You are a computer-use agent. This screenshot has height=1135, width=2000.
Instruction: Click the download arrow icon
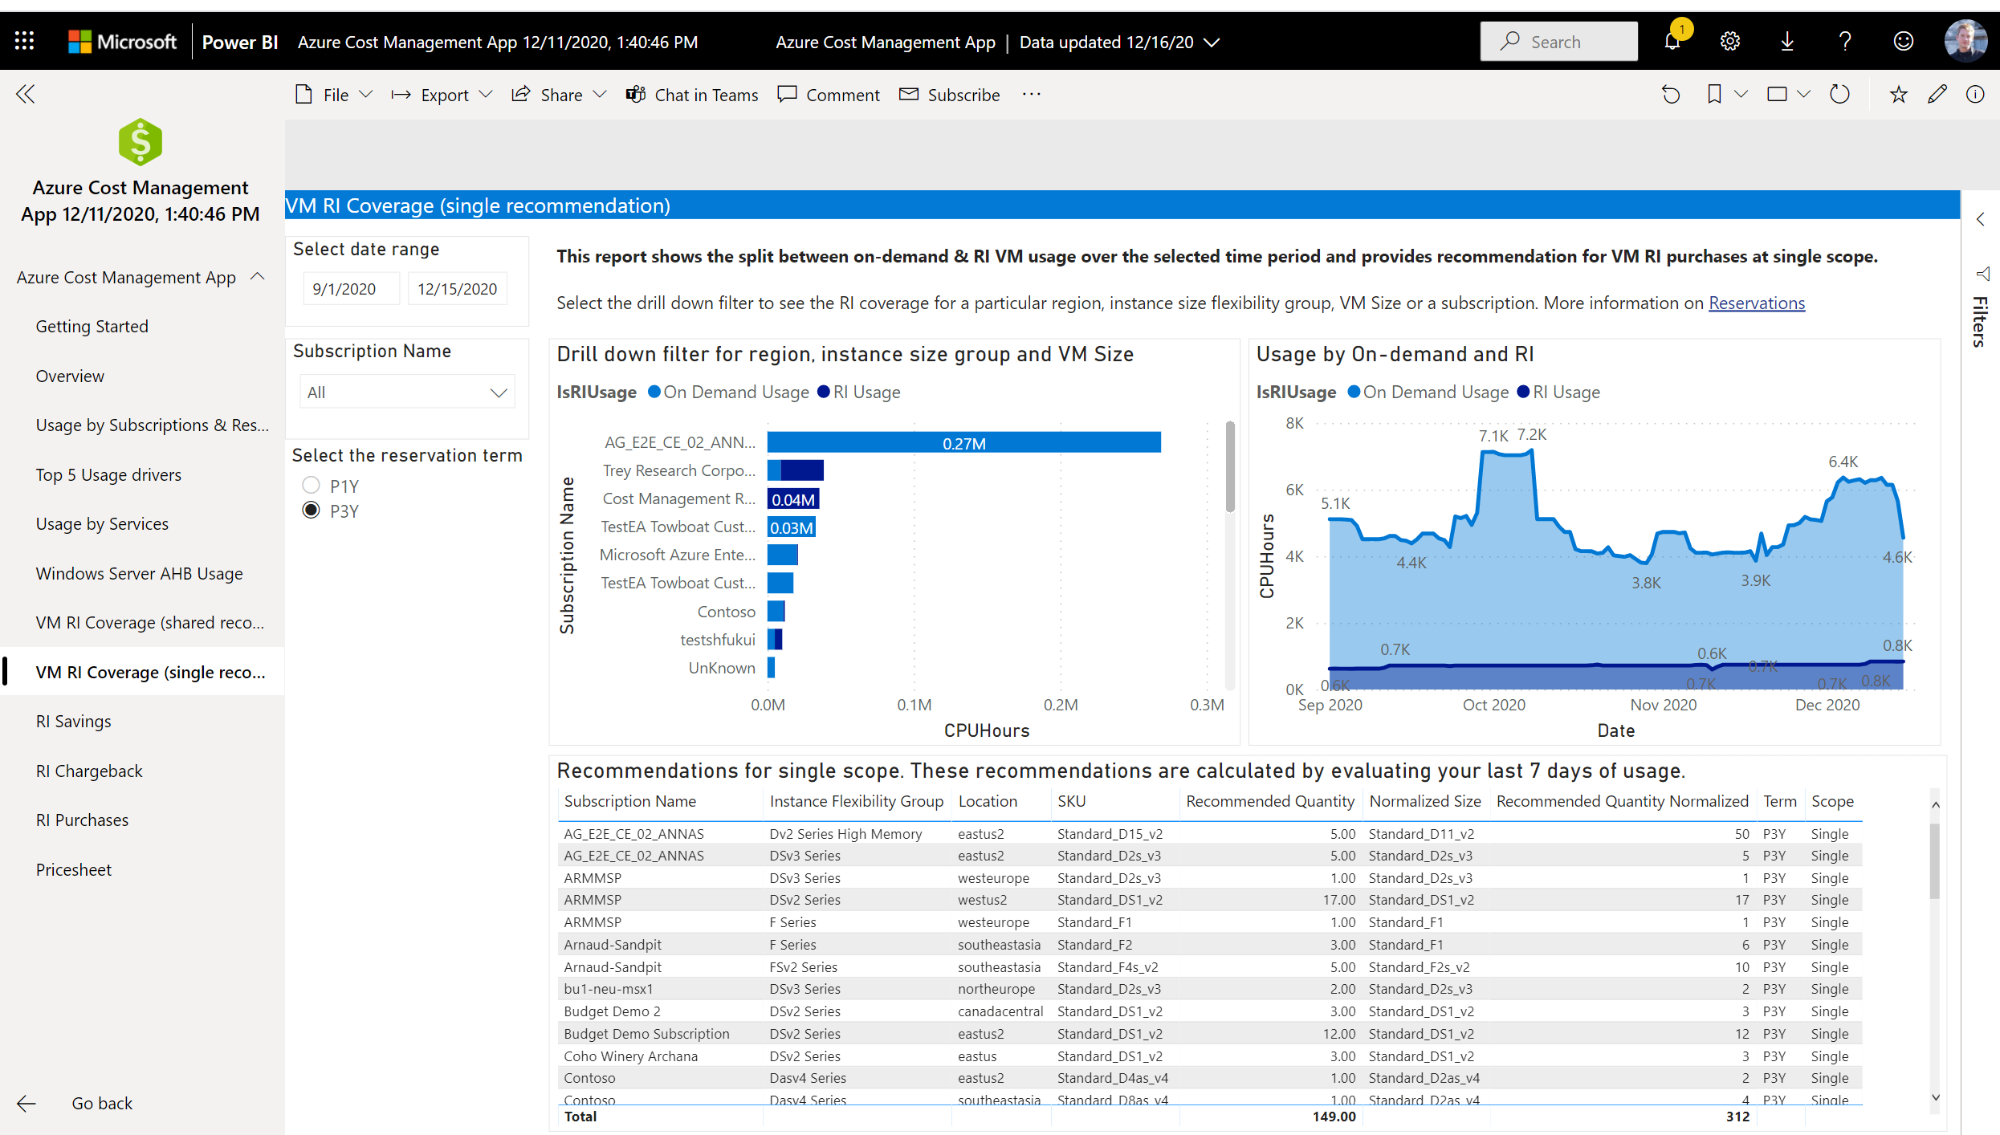coord(1787,42)
